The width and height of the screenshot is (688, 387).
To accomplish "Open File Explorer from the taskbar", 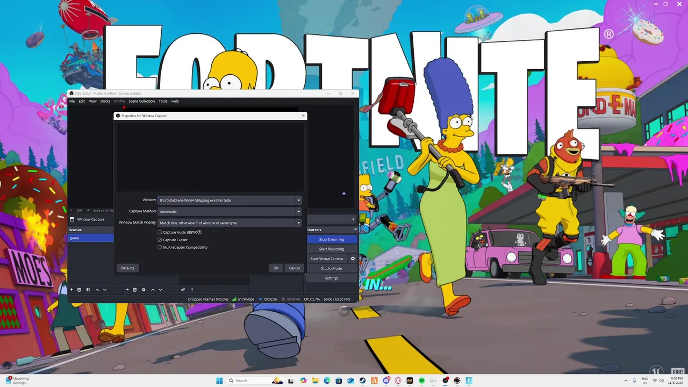I will tap(315, 381).
